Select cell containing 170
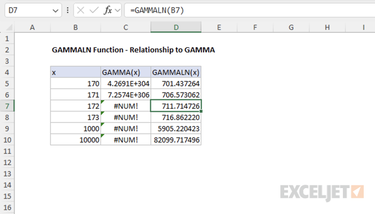 pyautogui.click(x=76, y=83)
